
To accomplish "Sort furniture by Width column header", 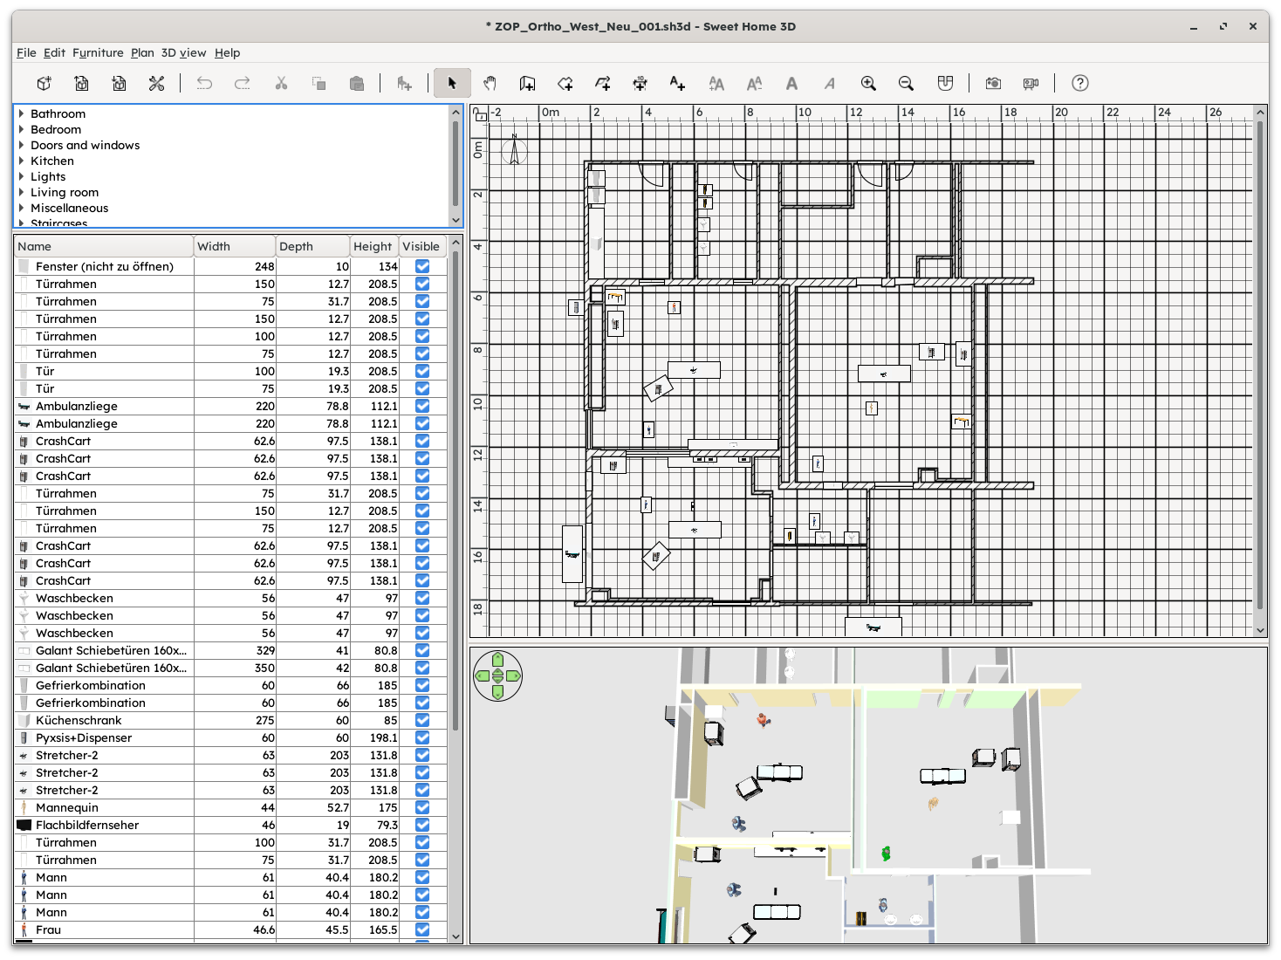I will click(234, 246).
